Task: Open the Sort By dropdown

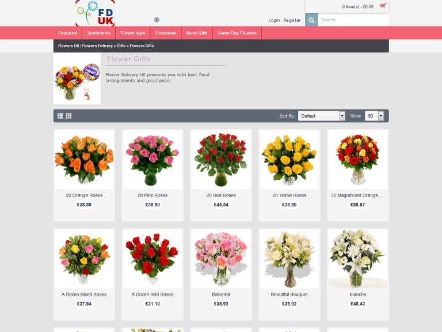Action: coord(321,116)
